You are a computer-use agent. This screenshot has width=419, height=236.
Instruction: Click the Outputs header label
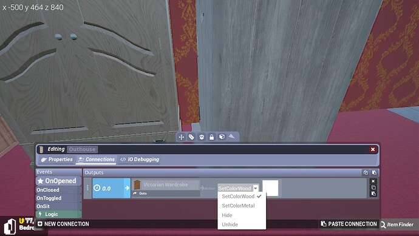click(x=94, y=172)
